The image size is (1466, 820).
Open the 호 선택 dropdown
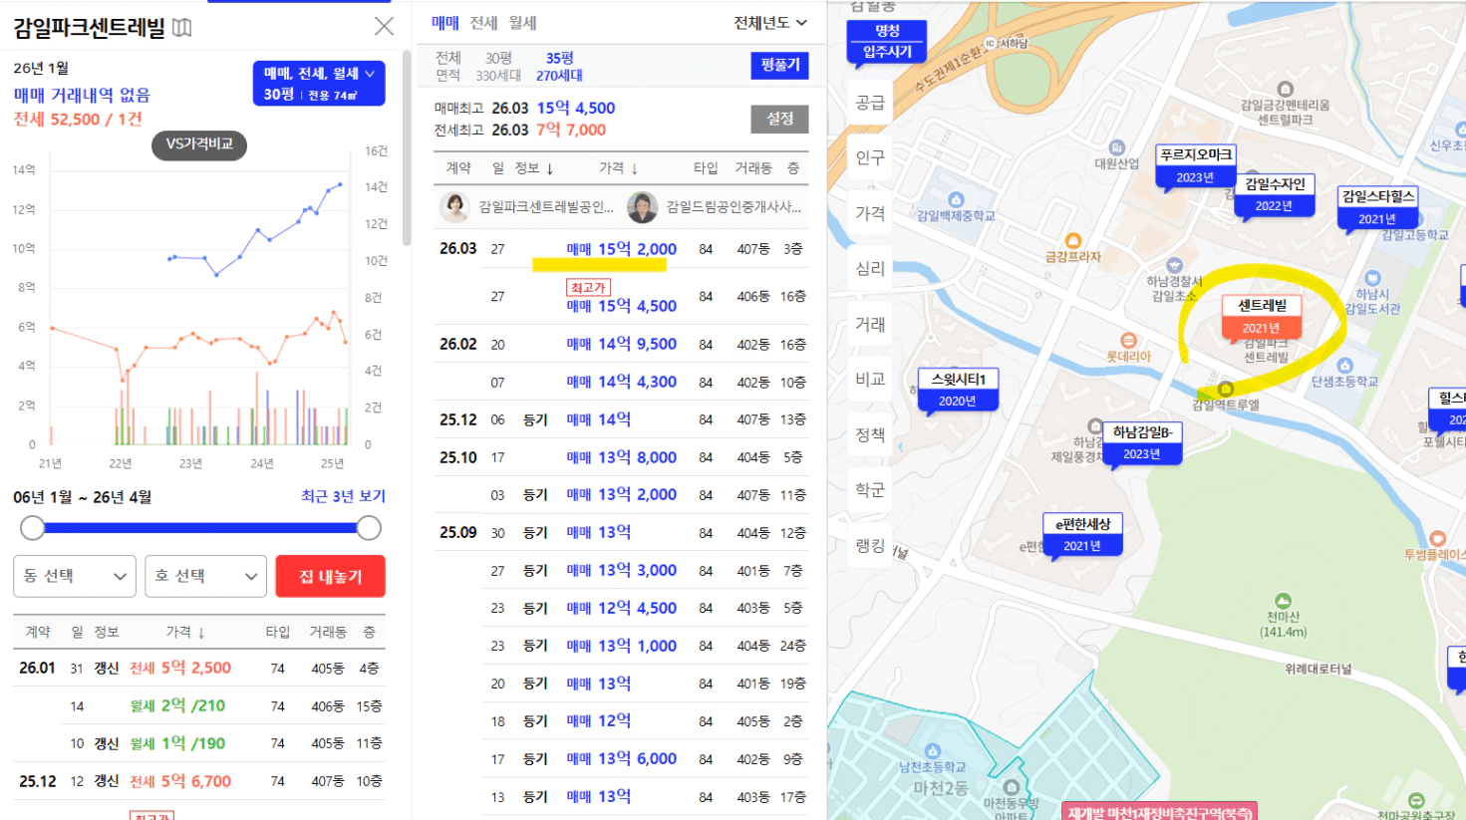click(205, 576)
